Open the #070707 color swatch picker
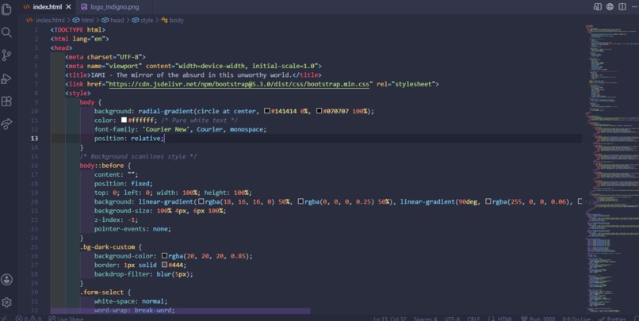Screen dimensions: 639x321 pyautogui.click(x=319, y=111)
